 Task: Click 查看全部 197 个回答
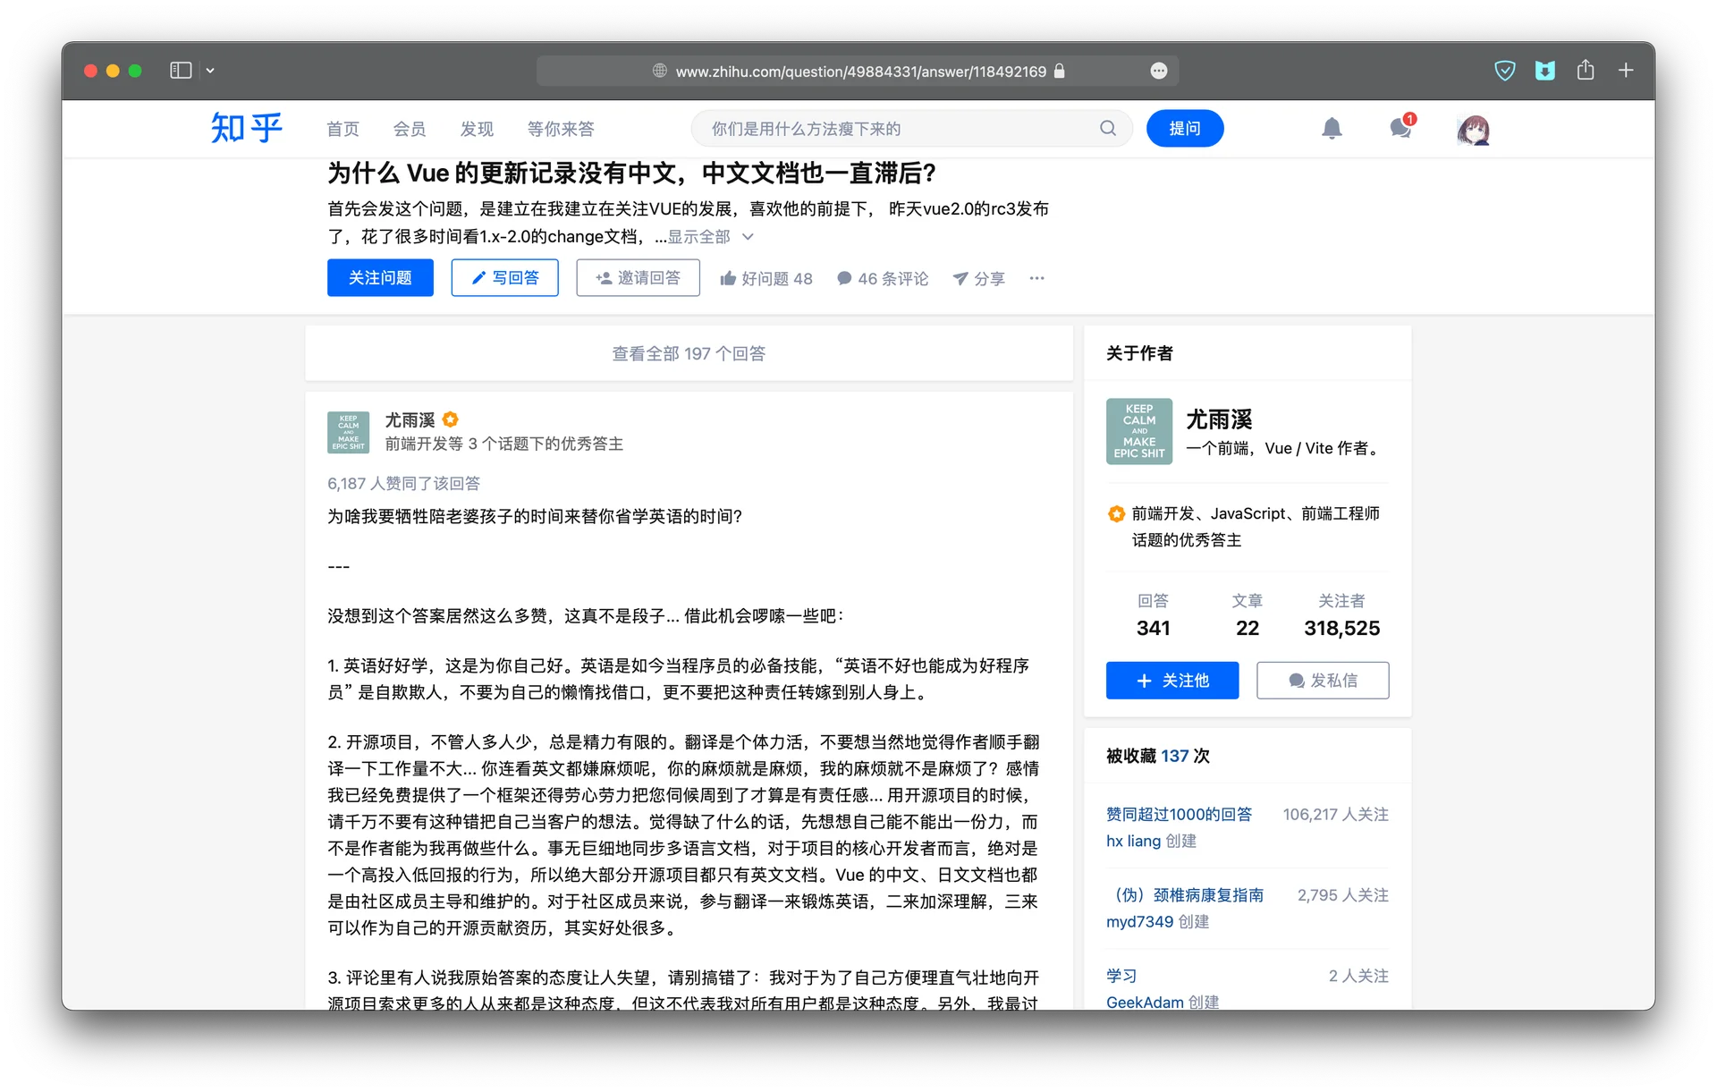pos(689,353)
